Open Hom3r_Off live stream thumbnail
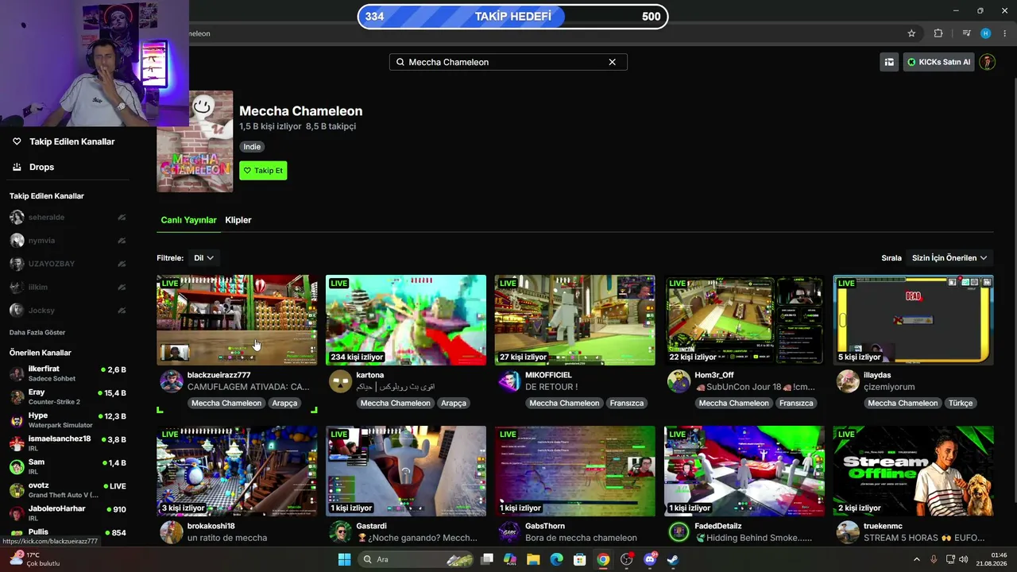1017x572 pixels. 744,320
